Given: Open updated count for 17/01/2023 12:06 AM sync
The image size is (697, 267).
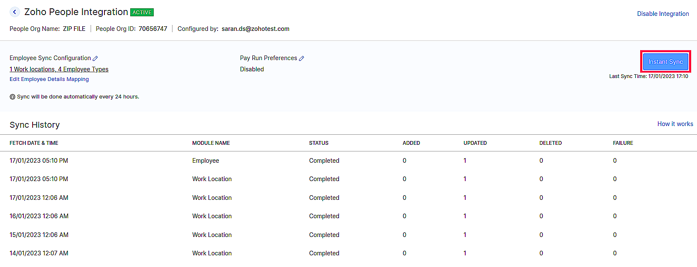Looking at the screenshot, I should click(465, 198).
